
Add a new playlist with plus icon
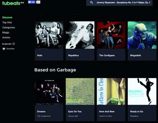pyautogui.click(x=14, y=44)
